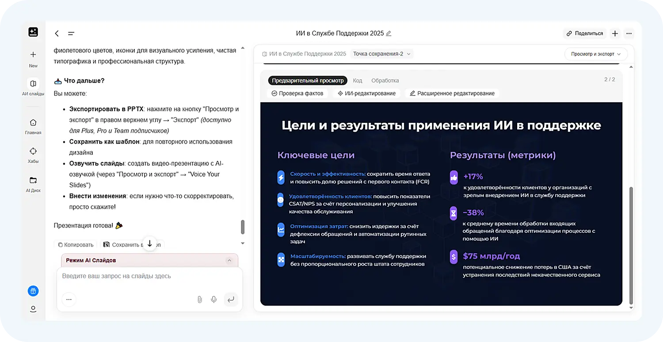The height and width of the screenshot is (342, 663).
Task: Switch to the Код tab
Action: (x=357, y=80)
